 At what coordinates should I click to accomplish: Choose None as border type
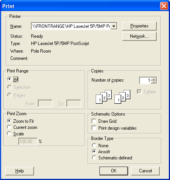(94, 145)
